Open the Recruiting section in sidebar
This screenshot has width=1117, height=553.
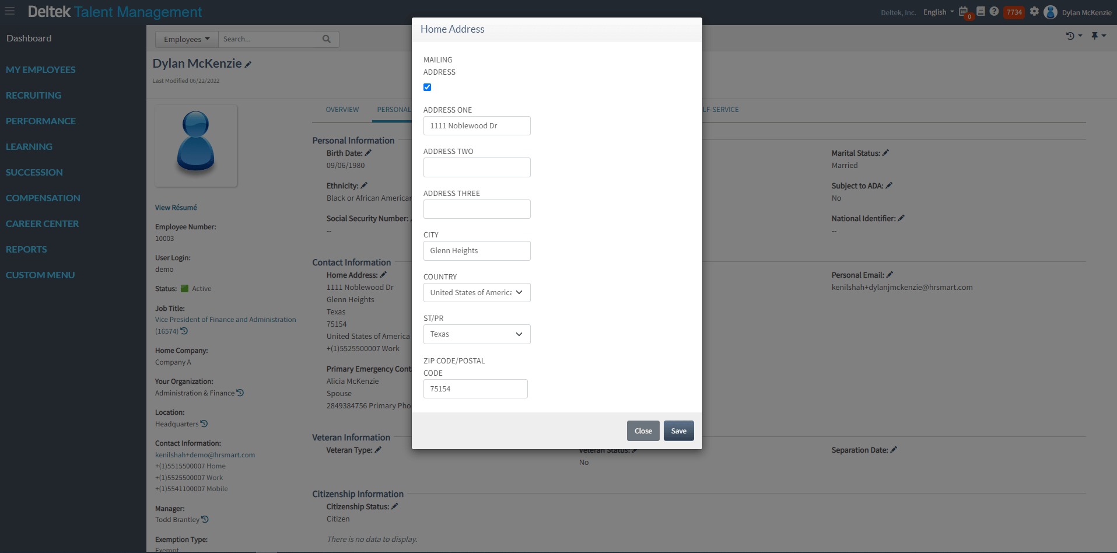(x=33, y=95)
